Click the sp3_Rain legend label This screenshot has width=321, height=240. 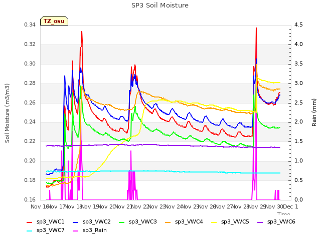point(95,230)
